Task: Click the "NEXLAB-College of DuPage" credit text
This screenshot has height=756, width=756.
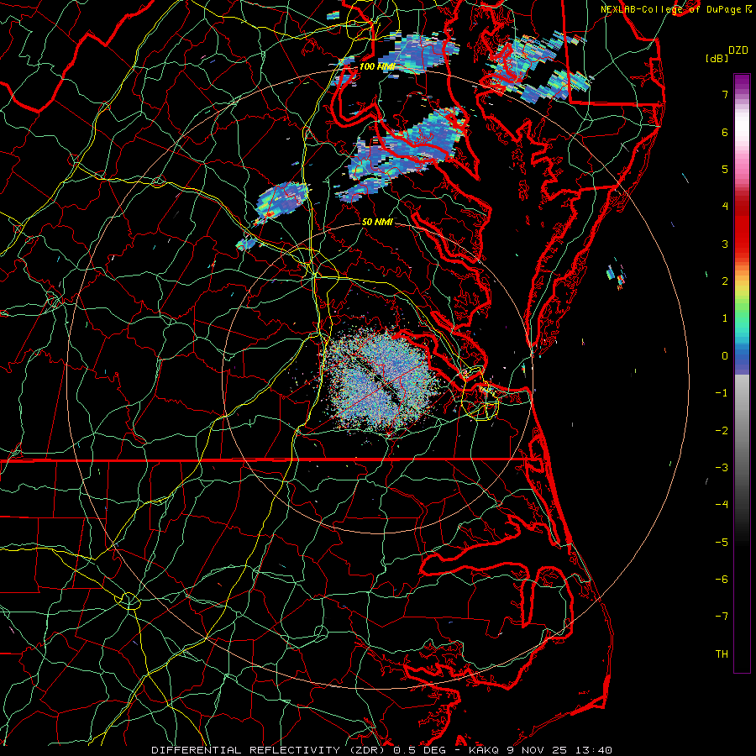Action: (670, 9)
